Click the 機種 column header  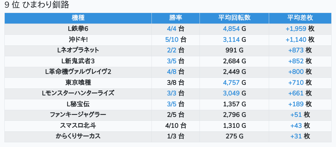click(78, 18)
